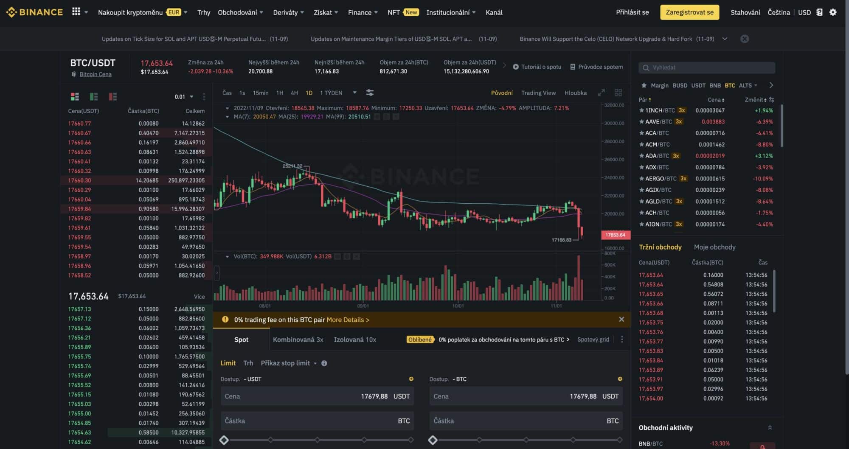Viewport: 849px width, 449px height.
Task: Switch to Hloubka depth chart tab
Action: point(576,93)
